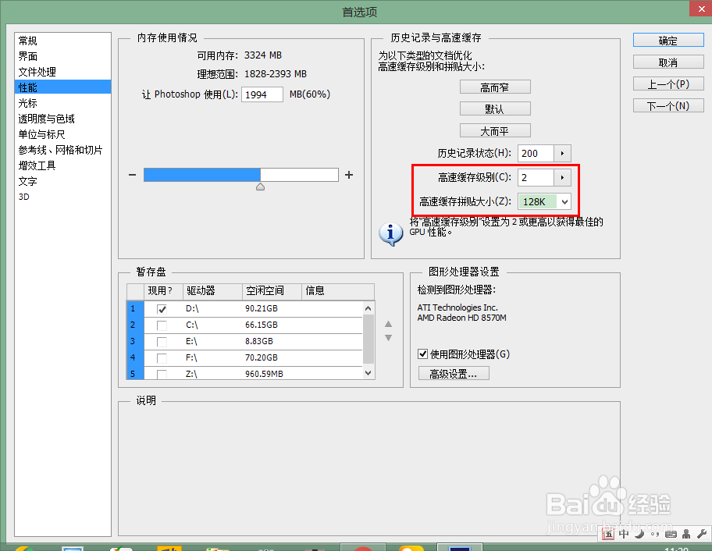The height and width of the screenshot is (551, 712).
Task: Select 性能 category
Action: (62, 87)
